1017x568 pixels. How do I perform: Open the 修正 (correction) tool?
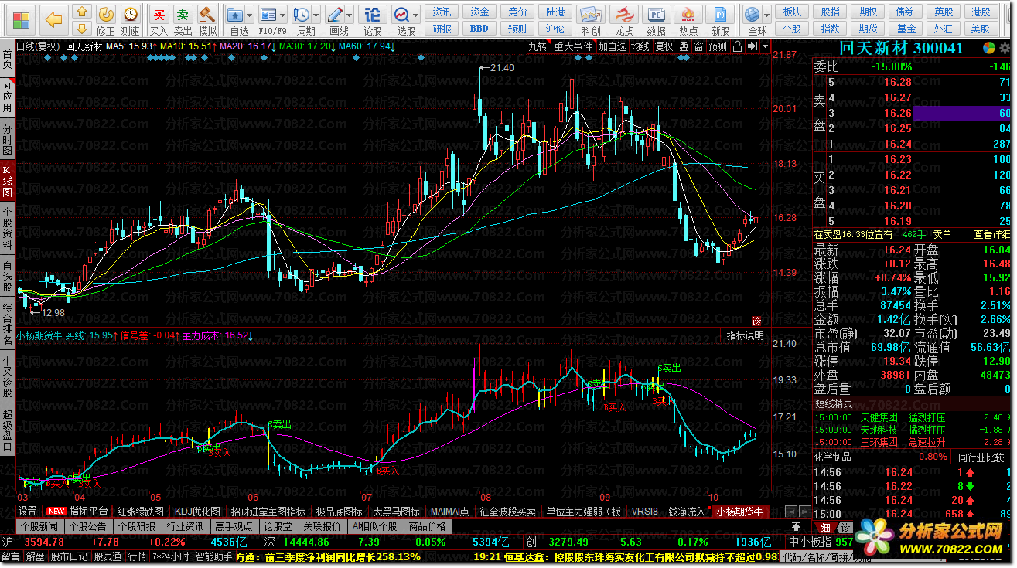(106, 19)
